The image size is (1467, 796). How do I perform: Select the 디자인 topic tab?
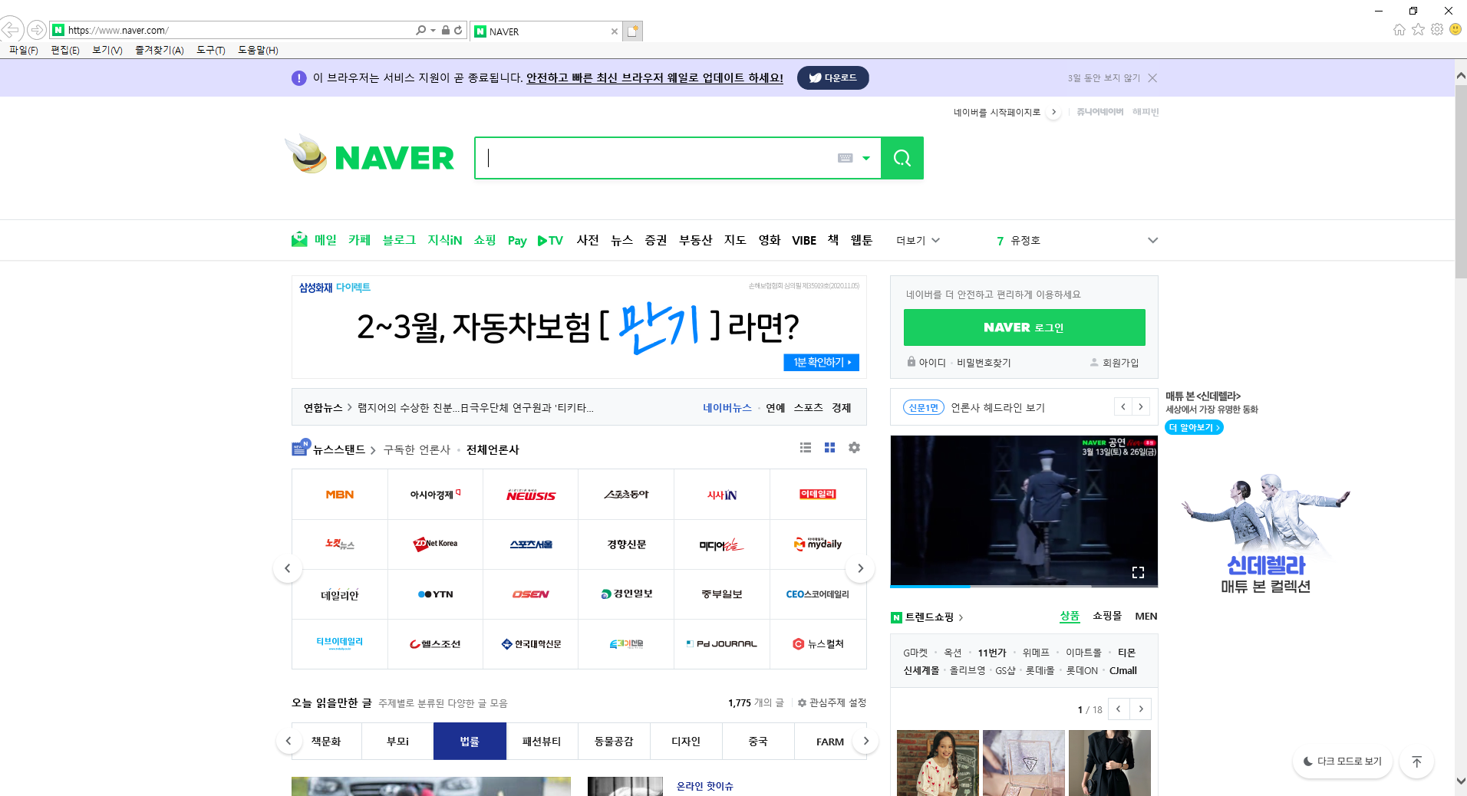click(x=686, y=742)
